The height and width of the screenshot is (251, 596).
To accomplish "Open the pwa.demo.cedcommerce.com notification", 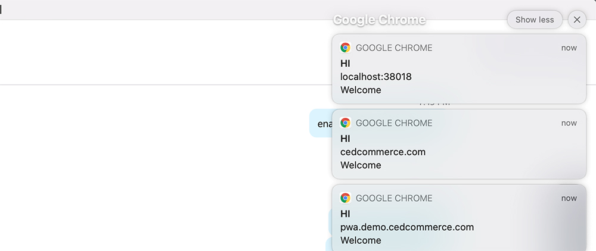I will tap(459, 218).
